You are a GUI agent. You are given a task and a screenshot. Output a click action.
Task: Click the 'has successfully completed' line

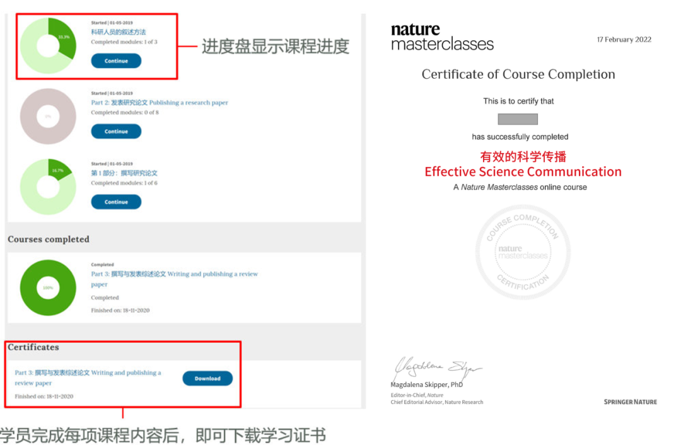[520, 137]
